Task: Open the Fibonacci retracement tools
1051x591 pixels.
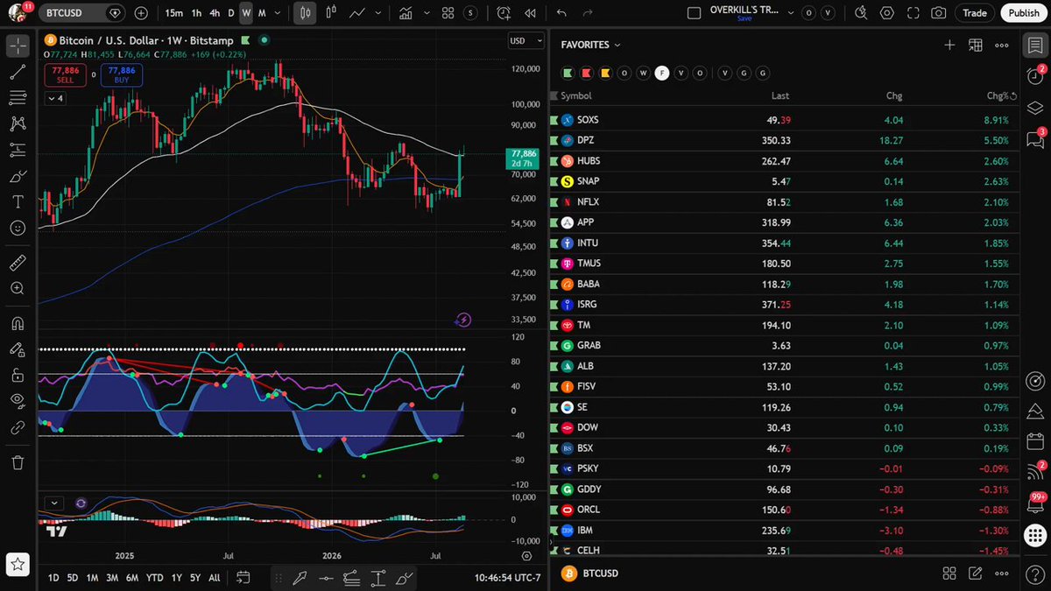Action: pyautogui.click(x=18, y=98)
